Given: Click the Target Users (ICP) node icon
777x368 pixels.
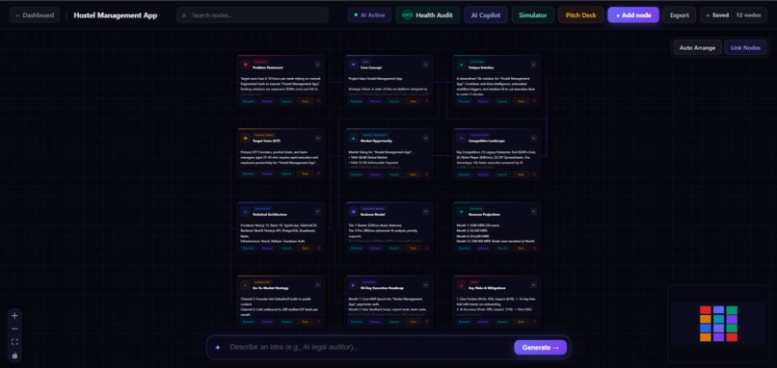Looking at the screenshot, I should (245, 138).
